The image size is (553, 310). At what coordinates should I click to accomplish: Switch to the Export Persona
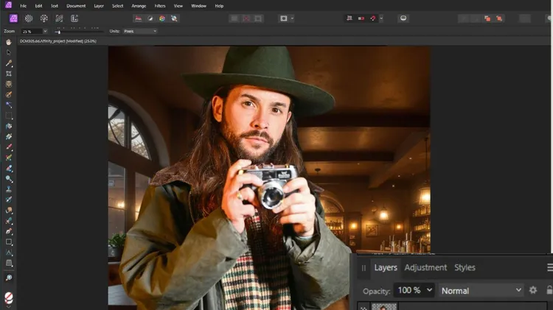[x=74, y=18]
